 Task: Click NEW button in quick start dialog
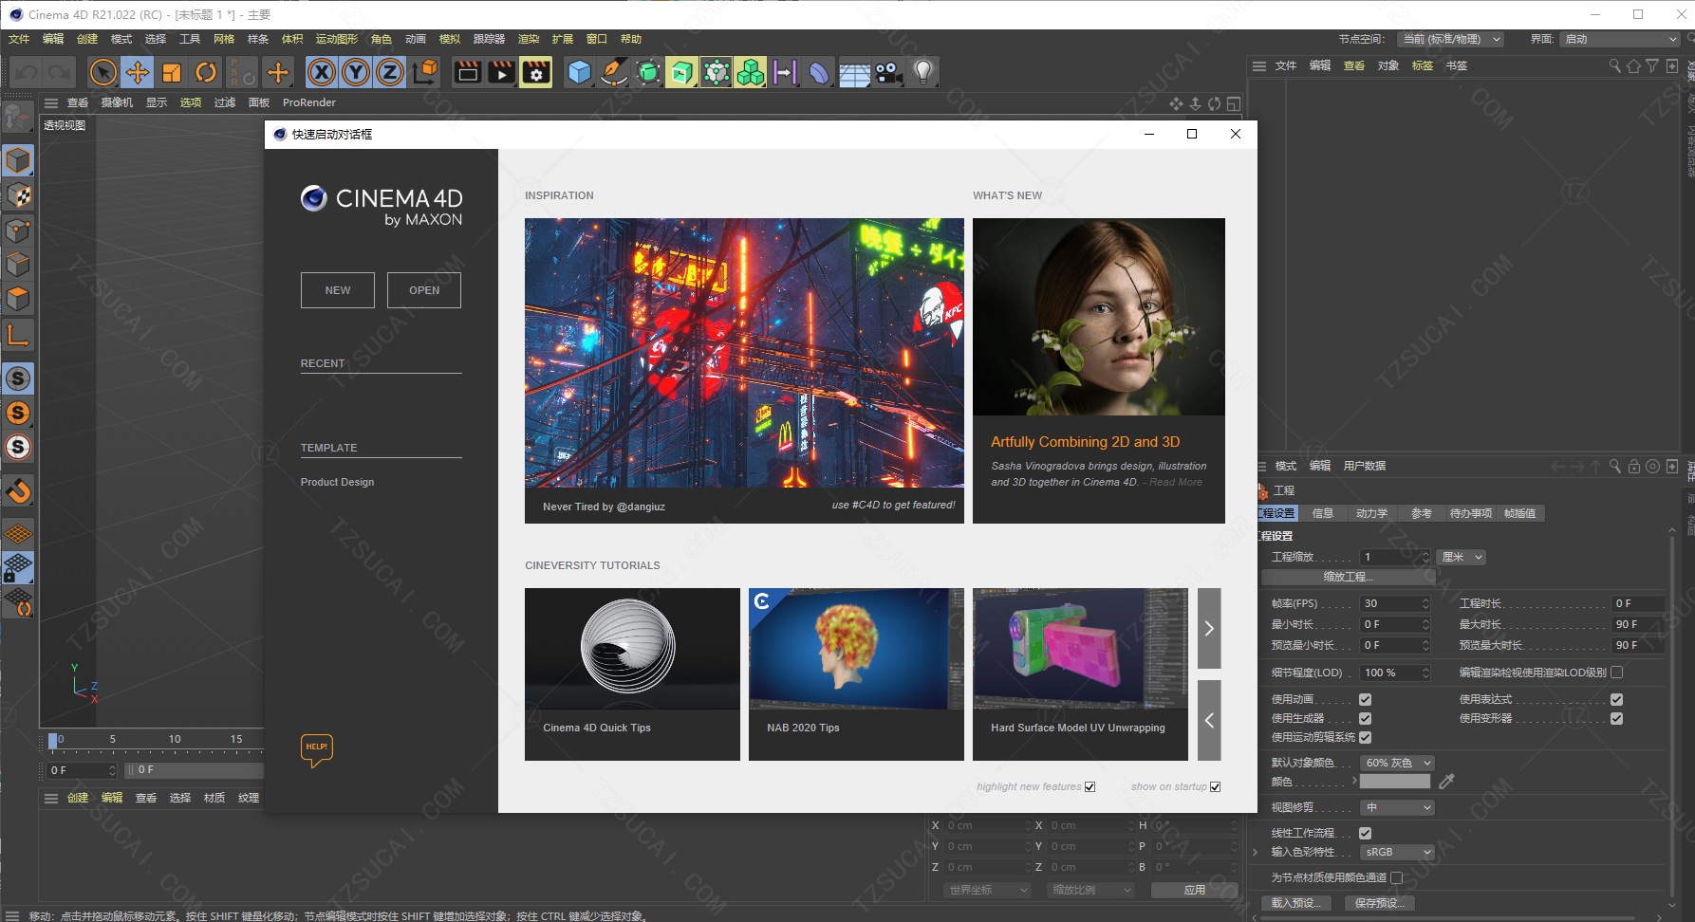[x=338, y=290]
